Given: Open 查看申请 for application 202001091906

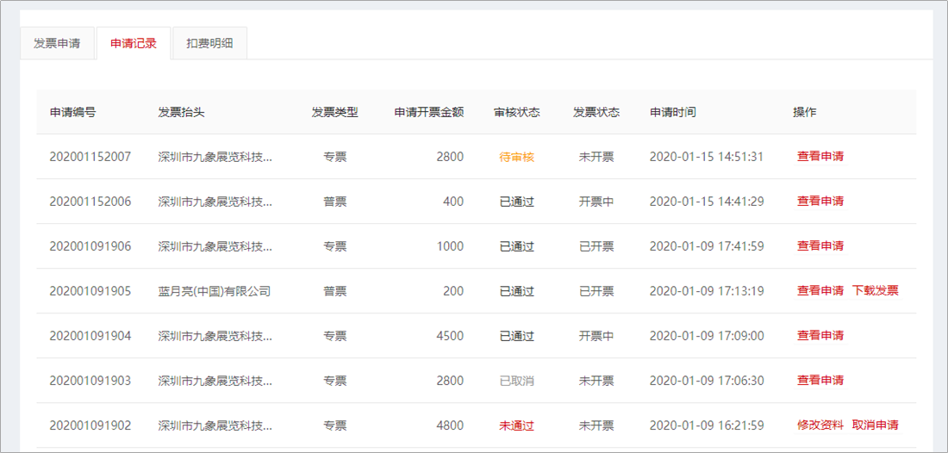Looking at the screenshot, I should coord(820,245).
